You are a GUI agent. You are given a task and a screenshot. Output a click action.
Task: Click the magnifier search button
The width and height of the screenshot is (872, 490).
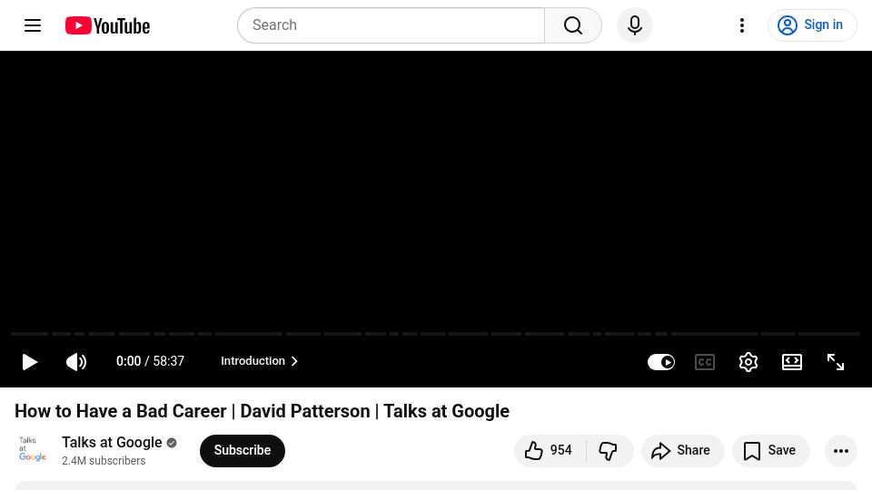pyautogui.click(x=573, y=25)
